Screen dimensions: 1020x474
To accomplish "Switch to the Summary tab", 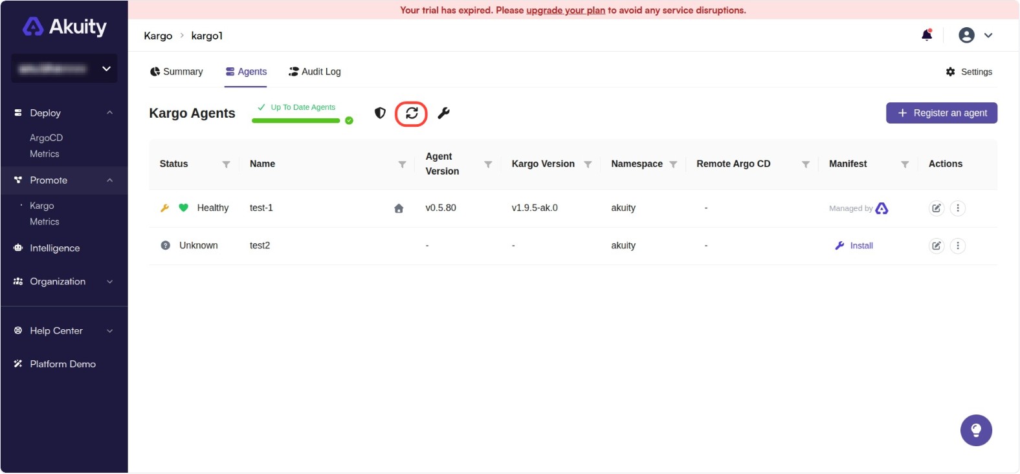I will tap(177, 72).
